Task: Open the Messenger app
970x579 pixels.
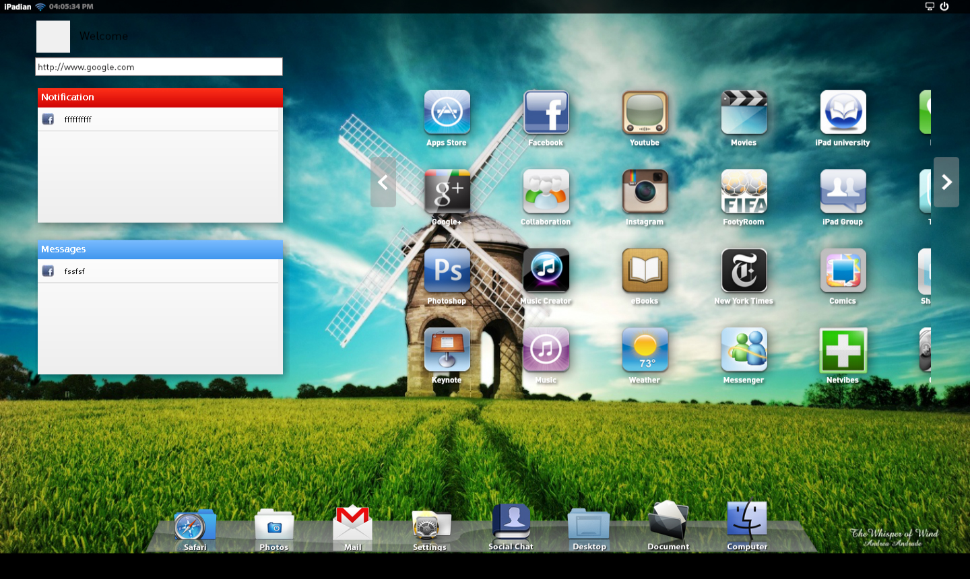Action: click(x=744, y=350)
